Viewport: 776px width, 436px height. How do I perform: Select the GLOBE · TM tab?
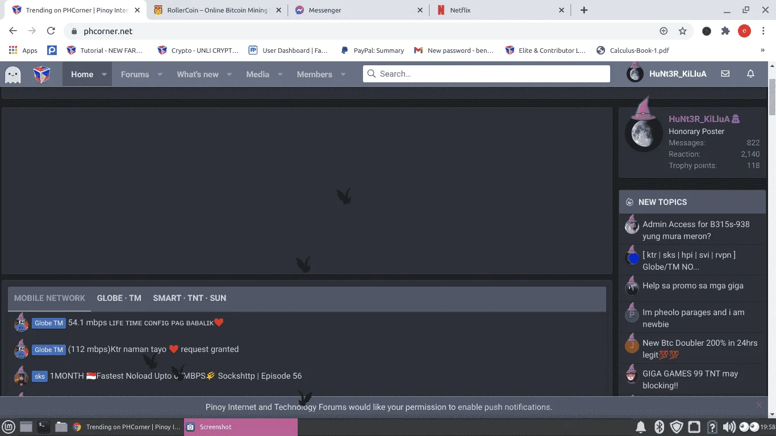119,298
